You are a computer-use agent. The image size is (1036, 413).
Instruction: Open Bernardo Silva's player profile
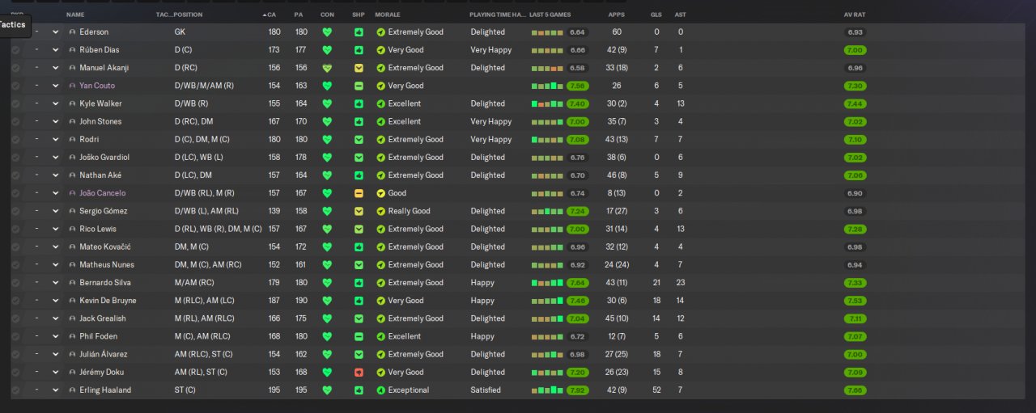[x=105, y=283]
